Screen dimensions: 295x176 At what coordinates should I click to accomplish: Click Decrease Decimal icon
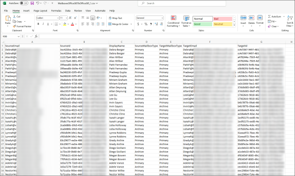(x=161, y=24)
